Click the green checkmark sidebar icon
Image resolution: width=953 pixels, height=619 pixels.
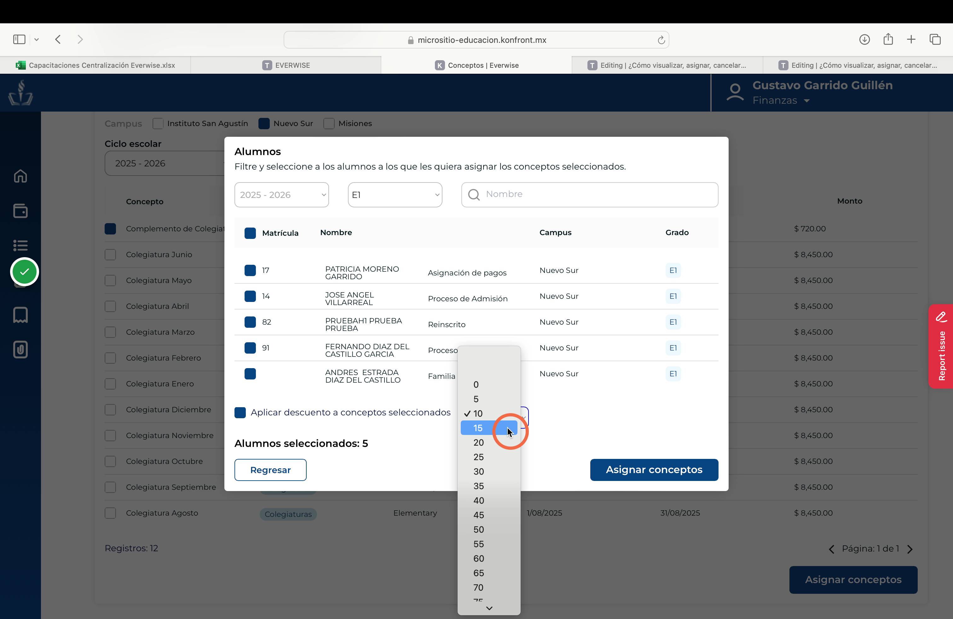(25, 272)
